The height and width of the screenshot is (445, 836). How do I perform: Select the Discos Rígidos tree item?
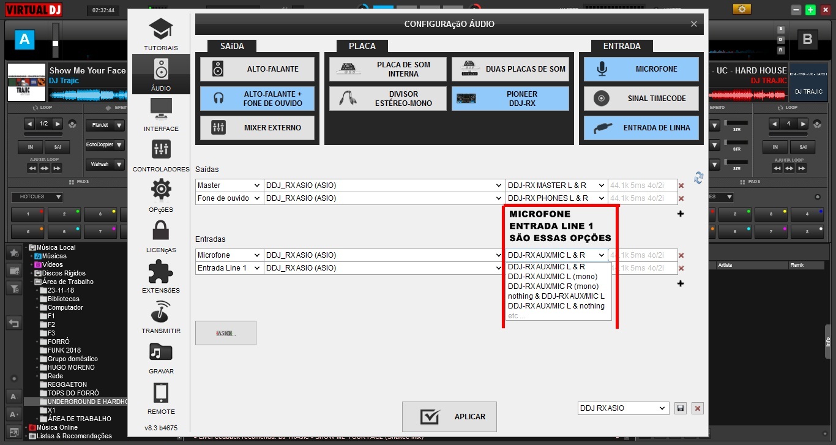[x=63, y=273]
